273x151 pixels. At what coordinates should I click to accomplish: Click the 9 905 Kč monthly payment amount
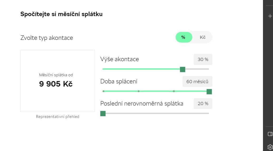pyautogui.click(x=56, y=84)
